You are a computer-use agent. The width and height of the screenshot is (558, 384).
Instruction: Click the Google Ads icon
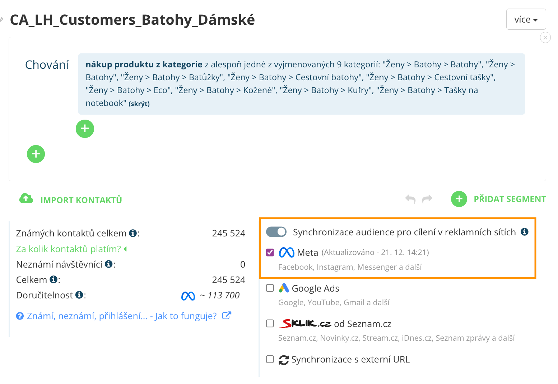(x=284, y=288)
